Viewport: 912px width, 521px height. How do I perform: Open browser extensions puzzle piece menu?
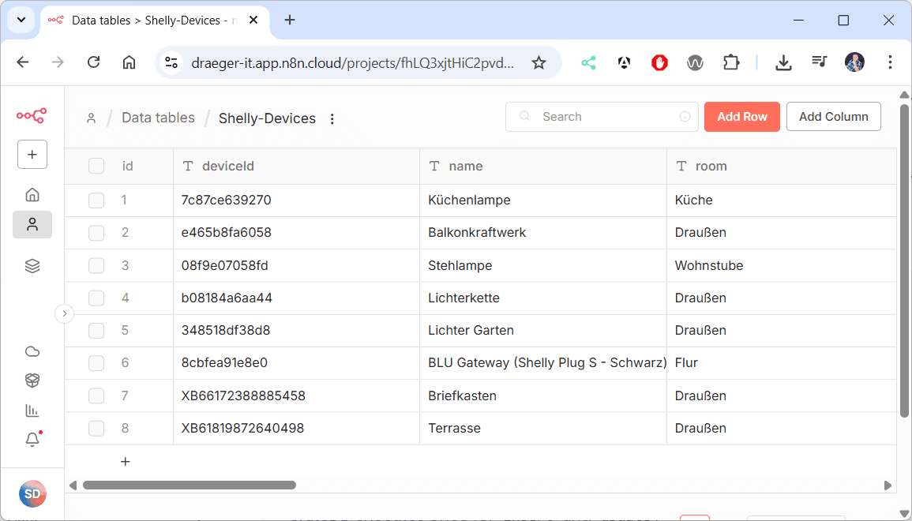pos(731,62)
